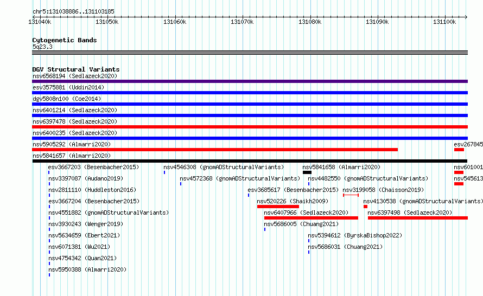
Task: Open esv3667203 (Besenbacher2015) variant
Action: point(94,167)
